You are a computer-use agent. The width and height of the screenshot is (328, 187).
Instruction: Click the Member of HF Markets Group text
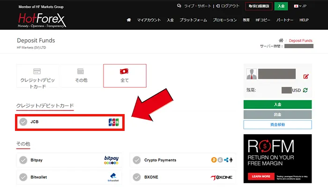pyautogui.click(x=41, y=7)
